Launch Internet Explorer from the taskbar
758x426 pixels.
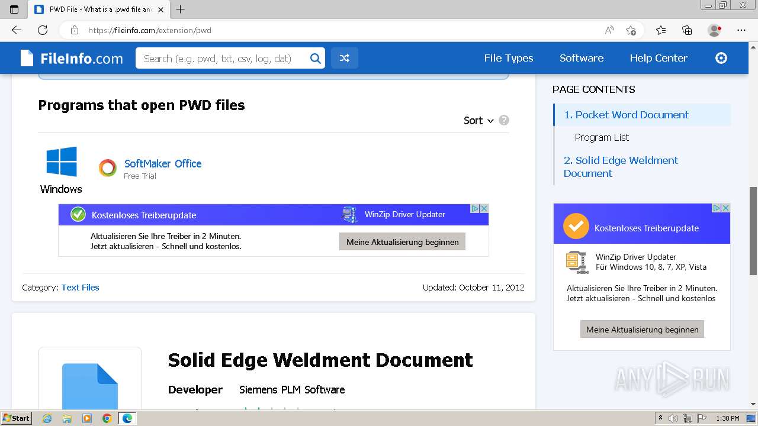(x=47, y=418)
